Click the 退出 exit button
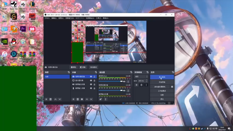 click(162, 99)
